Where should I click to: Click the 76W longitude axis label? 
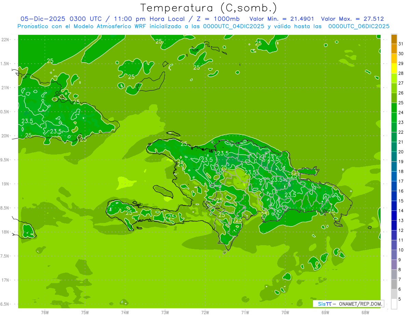pos(45,313)
